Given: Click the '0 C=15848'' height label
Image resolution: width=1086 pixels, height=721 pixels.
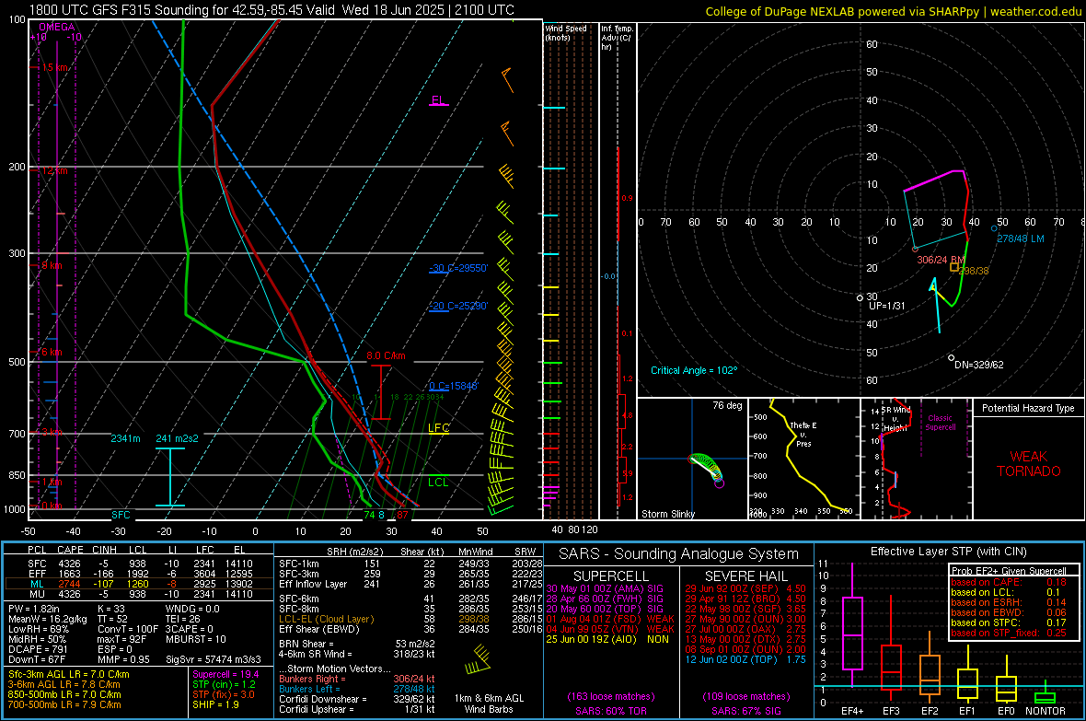Looking at the screenshot, I should tap(453, 386).
